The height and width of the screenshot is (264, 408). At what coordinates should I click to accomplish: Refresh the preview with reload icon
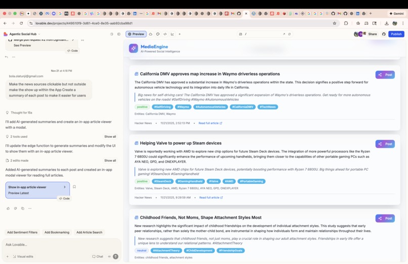click(290, 34)
